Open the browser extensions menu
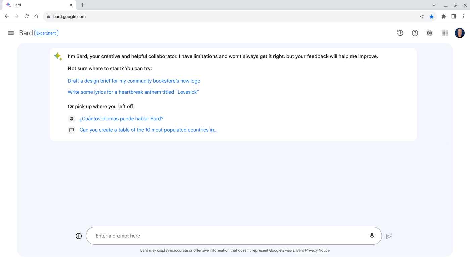Image resolution: width=470 pixels, height=264 pixels. click(443, 16)
